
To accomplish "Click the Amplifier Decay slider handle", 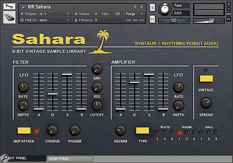I will (x=135, y=82).
